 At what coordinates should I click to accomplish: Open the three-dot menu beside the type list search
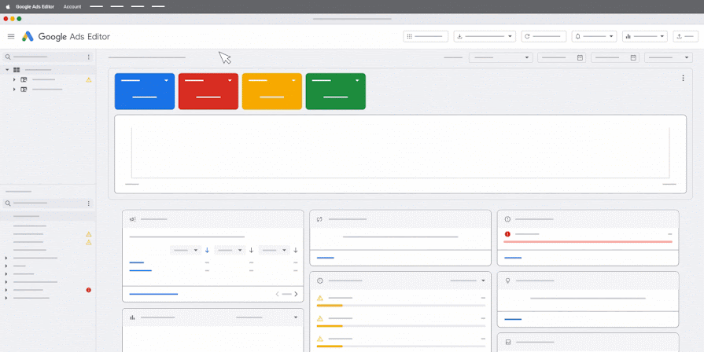pyautogui.click(x=88, y=203)
